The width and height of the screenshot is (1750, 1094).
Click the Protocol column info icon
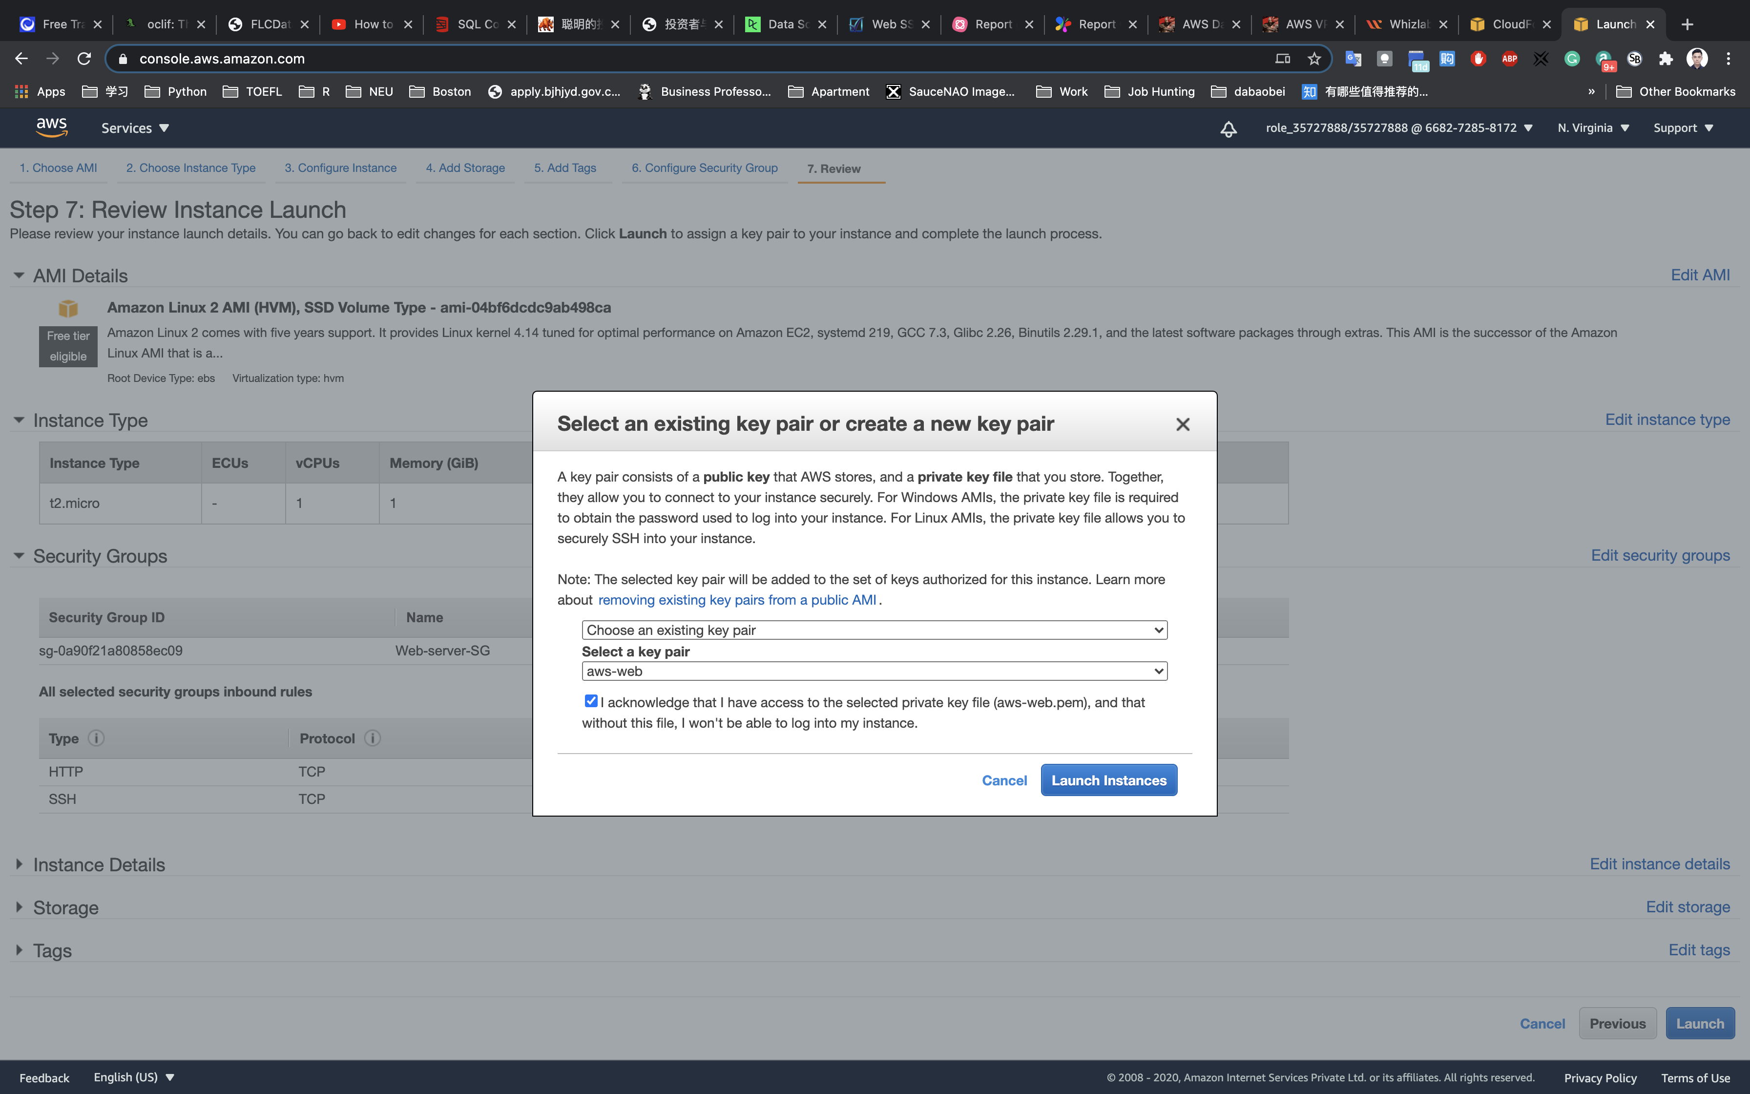tap(373, 738)
